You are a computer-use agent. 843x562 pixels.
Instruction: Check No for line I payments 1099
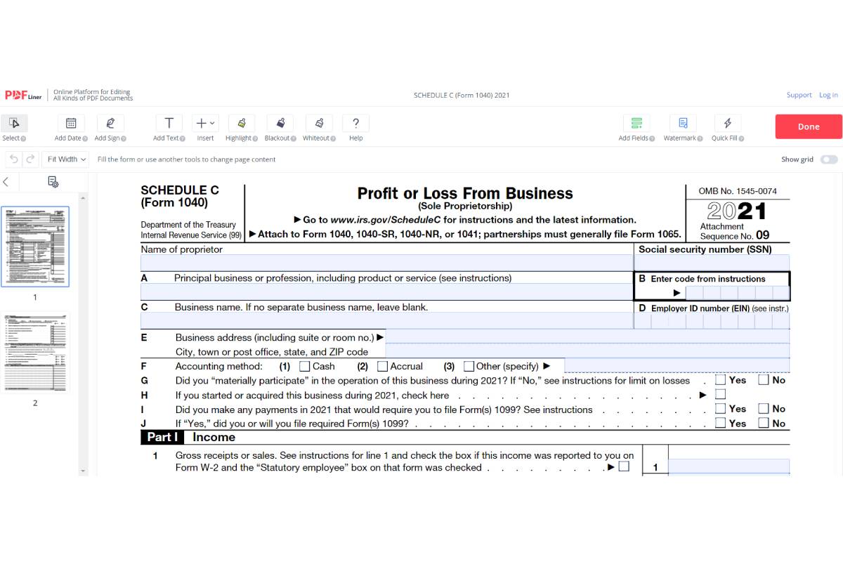[764, 408]
